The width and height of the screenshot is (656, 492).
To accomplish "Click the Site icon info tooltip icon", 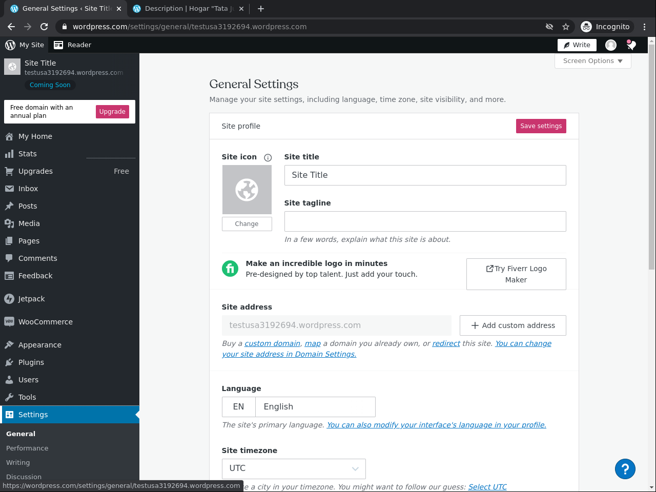I will (268, 157).
